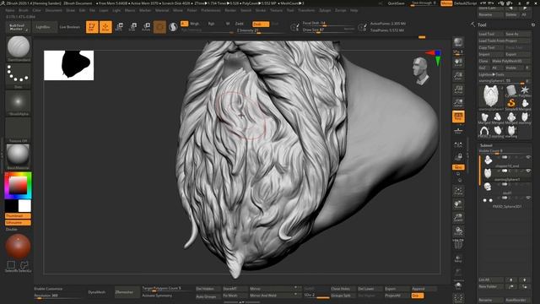
Task: Click the Move view icon in right shelf
Action: click(x=458, y=204)
